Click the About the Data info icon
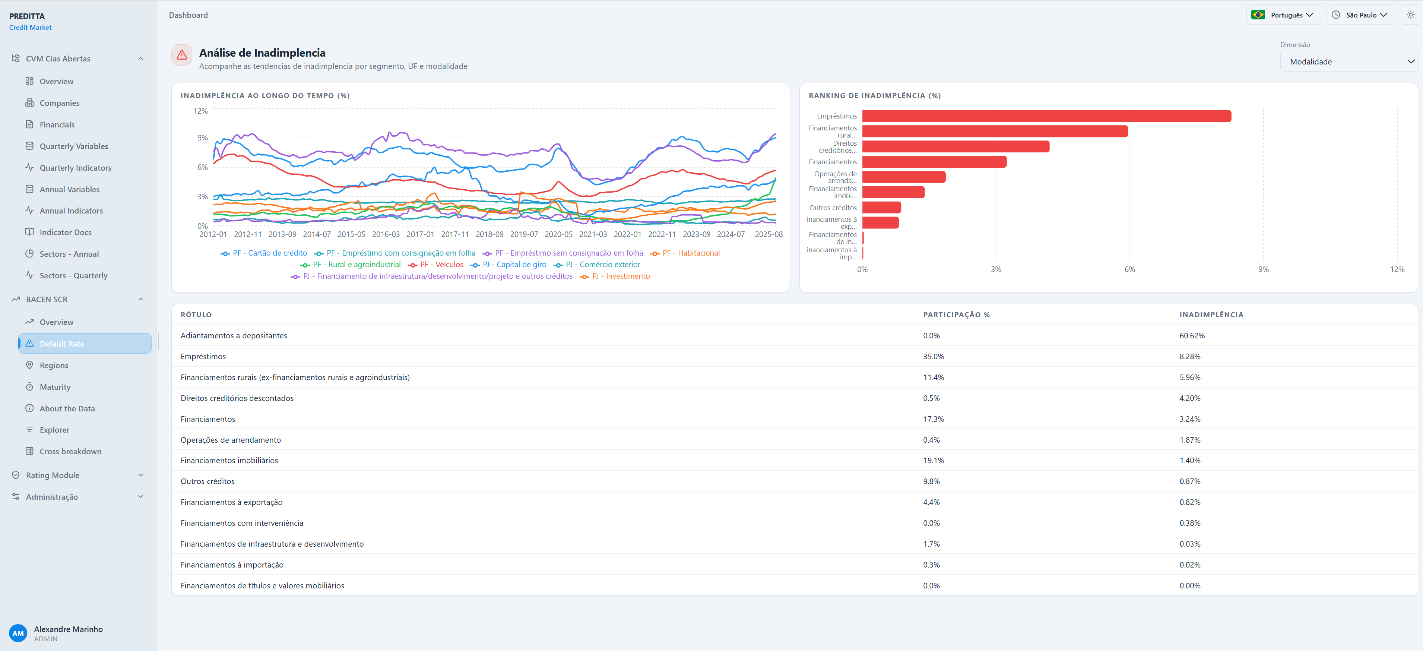The width and height of the screenshot is (1423, 651). 29,408
